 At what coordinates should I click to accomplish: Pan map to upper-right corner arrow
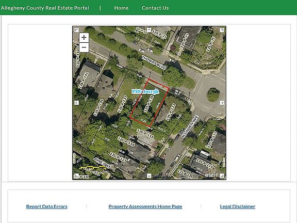[x=222, y=30]
